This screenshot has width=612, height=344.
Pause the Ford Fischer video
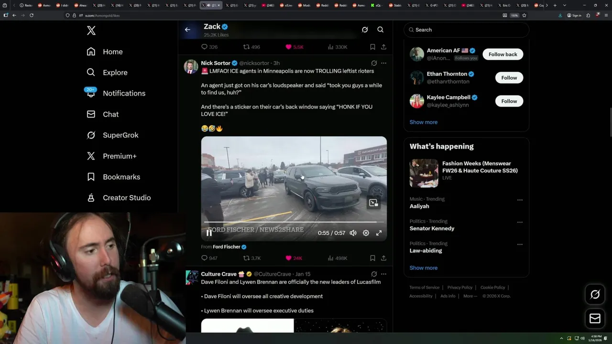209,233
